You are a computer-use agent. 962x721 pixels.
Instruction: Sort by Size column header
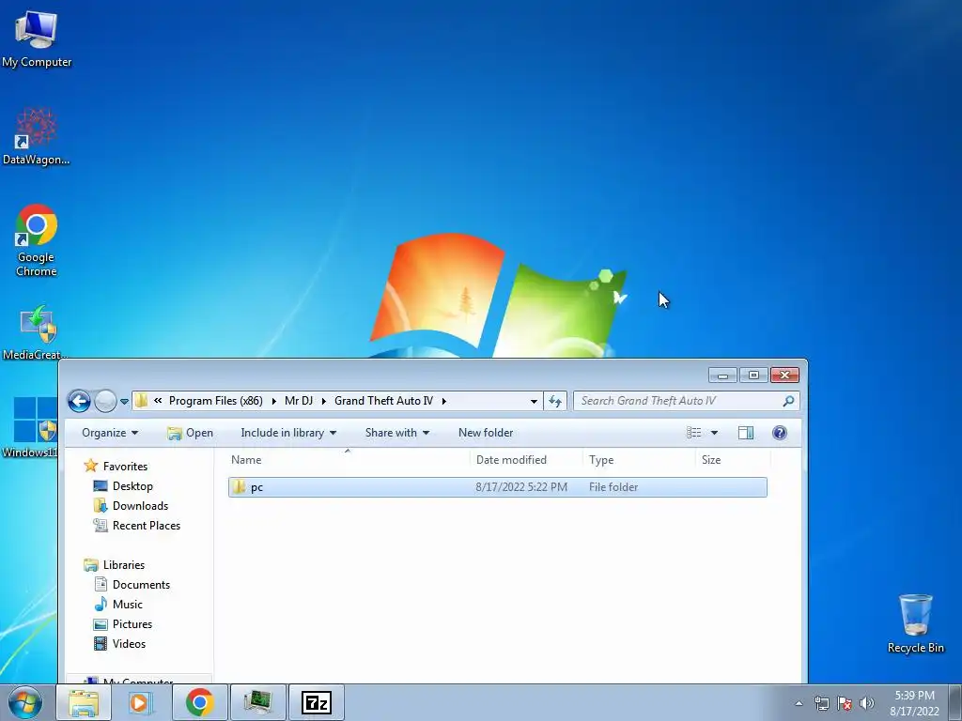[733, 460]
